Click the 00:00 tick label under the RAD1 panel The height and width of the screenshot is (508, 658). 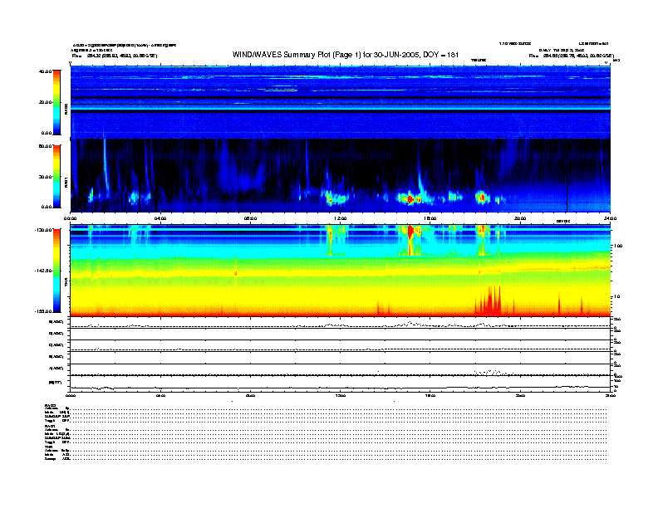click(70, 218)
